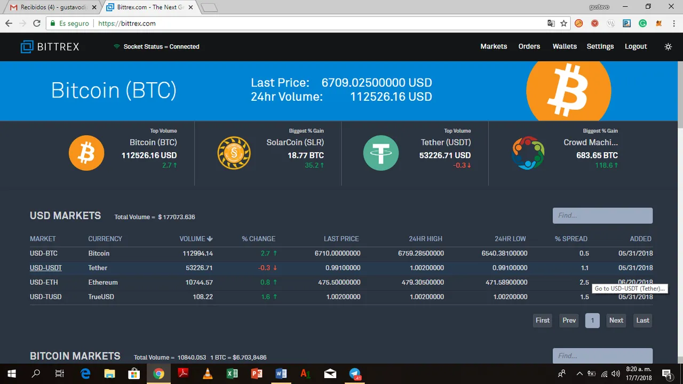Click in the USD Markets Find search box
Viewport: 683px width, 384px height.
[602, 215]
